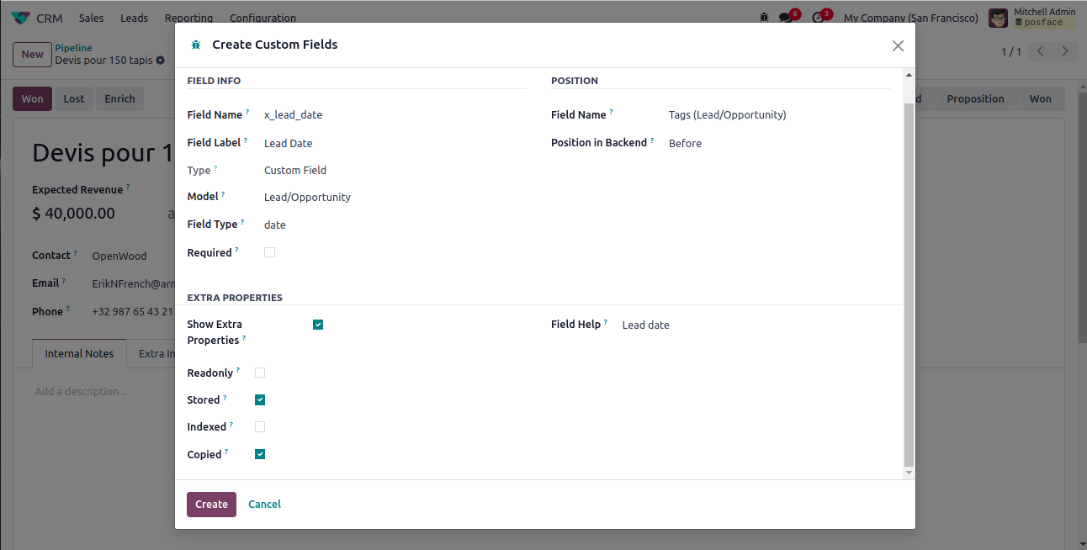Screen dimensions: 1087x550
Task: Go to the next record arrow
Action: pyautogui.click(x=1065, y=51)
